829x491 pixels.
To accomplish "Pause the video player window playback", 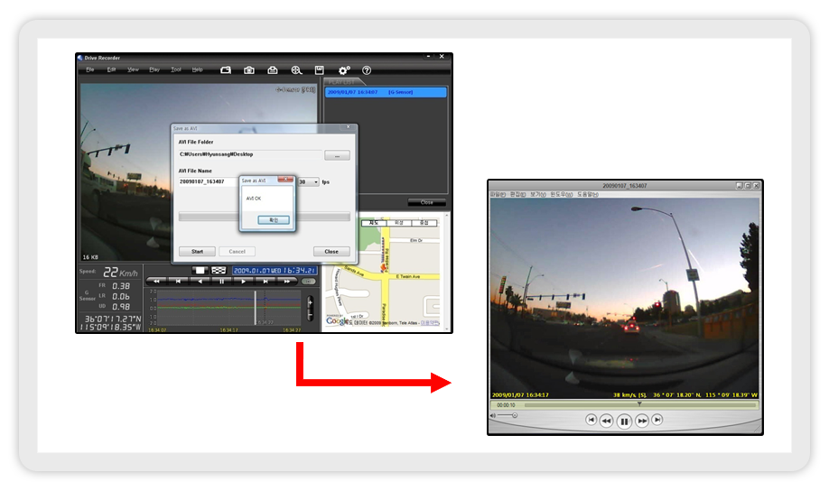I will [624, 422].
